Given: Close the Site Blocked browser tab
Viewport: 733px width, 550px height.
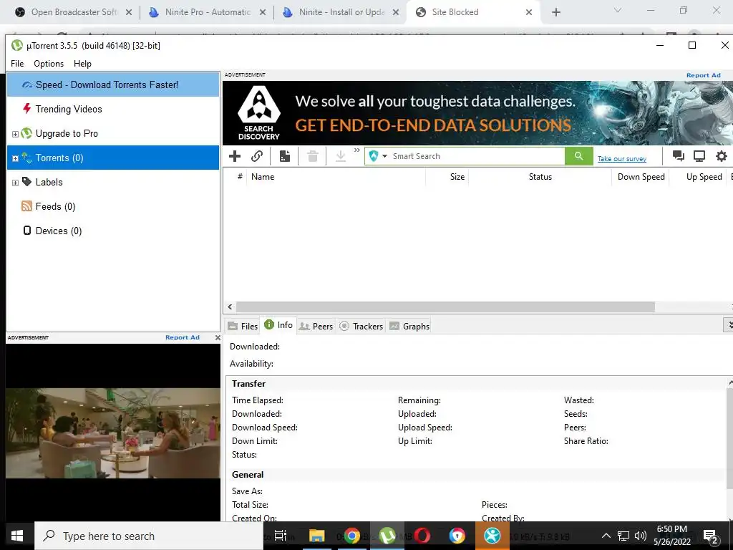Looking at the screenshot, I should [x=529, y=12].
